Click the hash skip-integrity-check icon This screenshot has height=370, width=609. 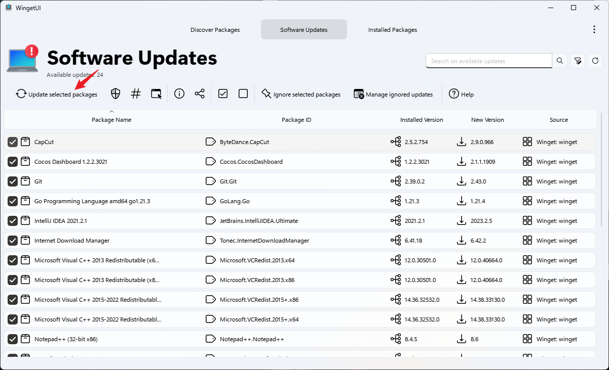click(x=136, y=94)
